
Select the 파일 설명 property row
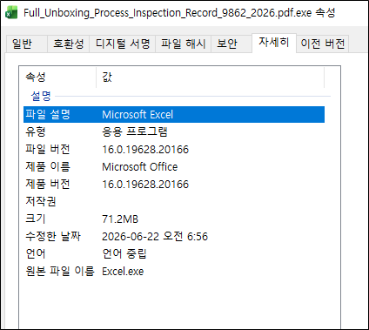pos(174,114)
